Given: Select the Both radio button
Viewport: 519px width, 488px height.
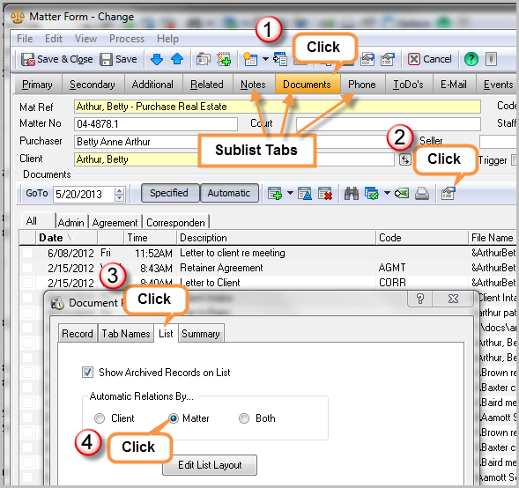Looking at the screenshot, I should coord(244,418).
